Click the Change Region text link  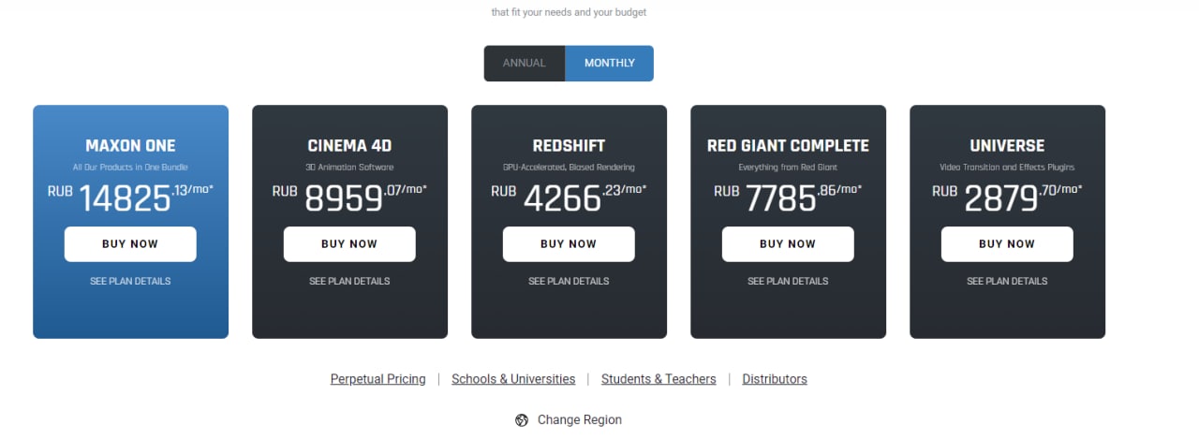click(580, 420)
